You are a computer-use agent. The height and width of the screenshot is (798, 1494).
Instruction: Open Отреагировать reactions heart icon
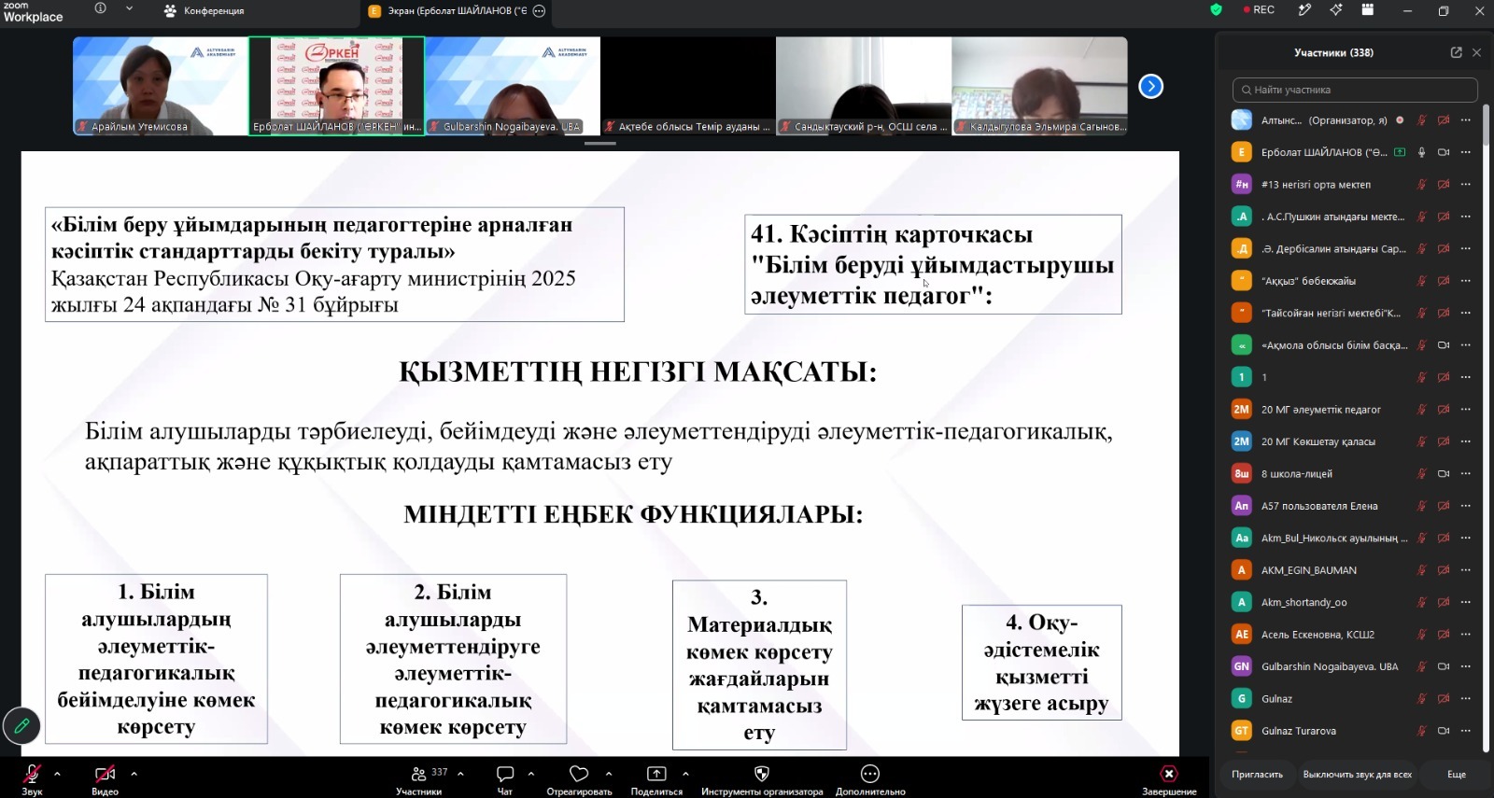click(579, 774)
